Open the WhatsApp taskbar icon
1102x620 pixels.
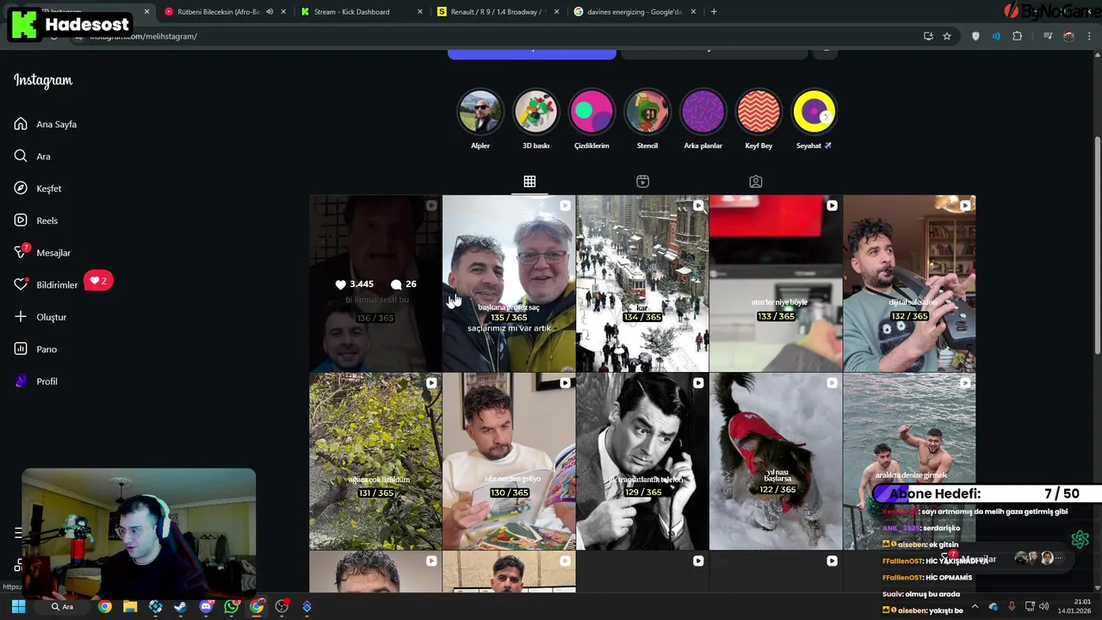pos(231,607)
